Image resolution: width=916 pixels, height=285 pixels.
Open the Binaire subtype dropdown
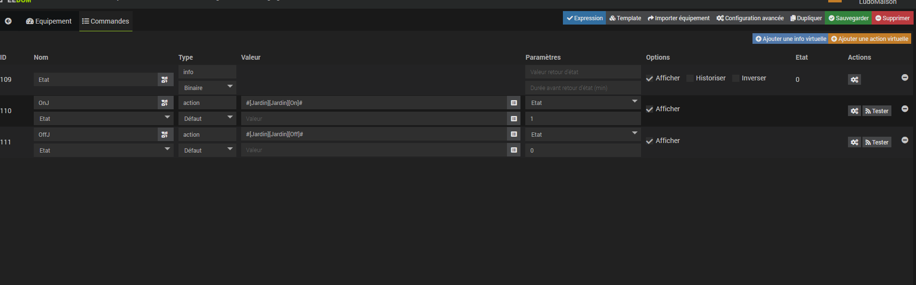point(207,88)
